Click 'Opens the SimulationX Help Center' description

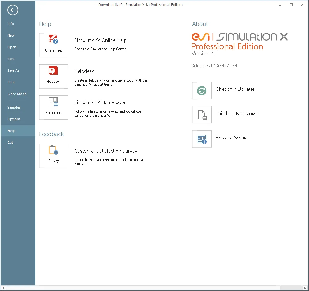[100, 49]
